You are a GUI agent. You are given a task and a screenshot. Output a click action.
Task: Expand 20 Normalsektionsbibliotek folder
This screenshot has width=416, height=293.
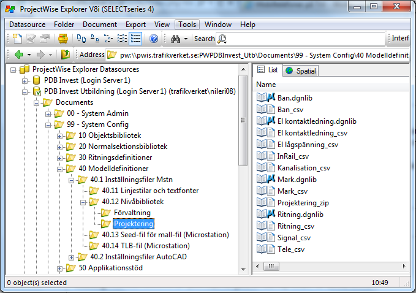coord(59,147)
